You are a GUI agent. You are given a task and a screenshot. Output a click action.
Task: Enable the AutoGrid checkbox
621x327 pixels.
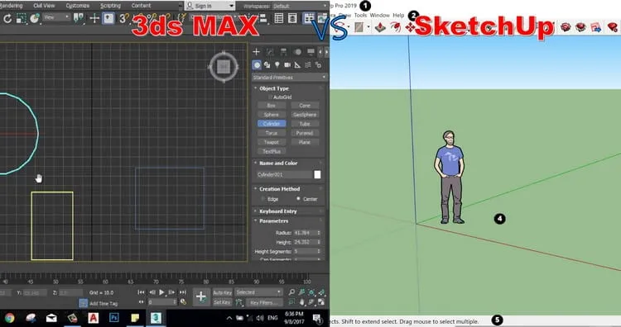[271, 97]
